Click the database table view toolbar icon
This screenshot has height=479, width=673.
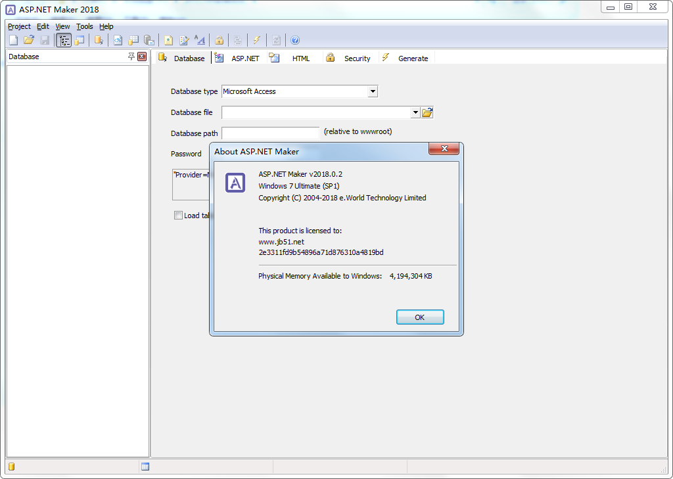point(80,40)
